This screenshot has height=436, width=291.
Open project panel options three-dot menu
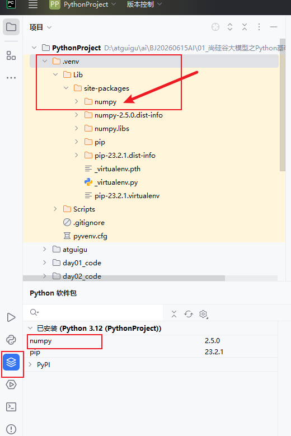click(x=259, y=27)
